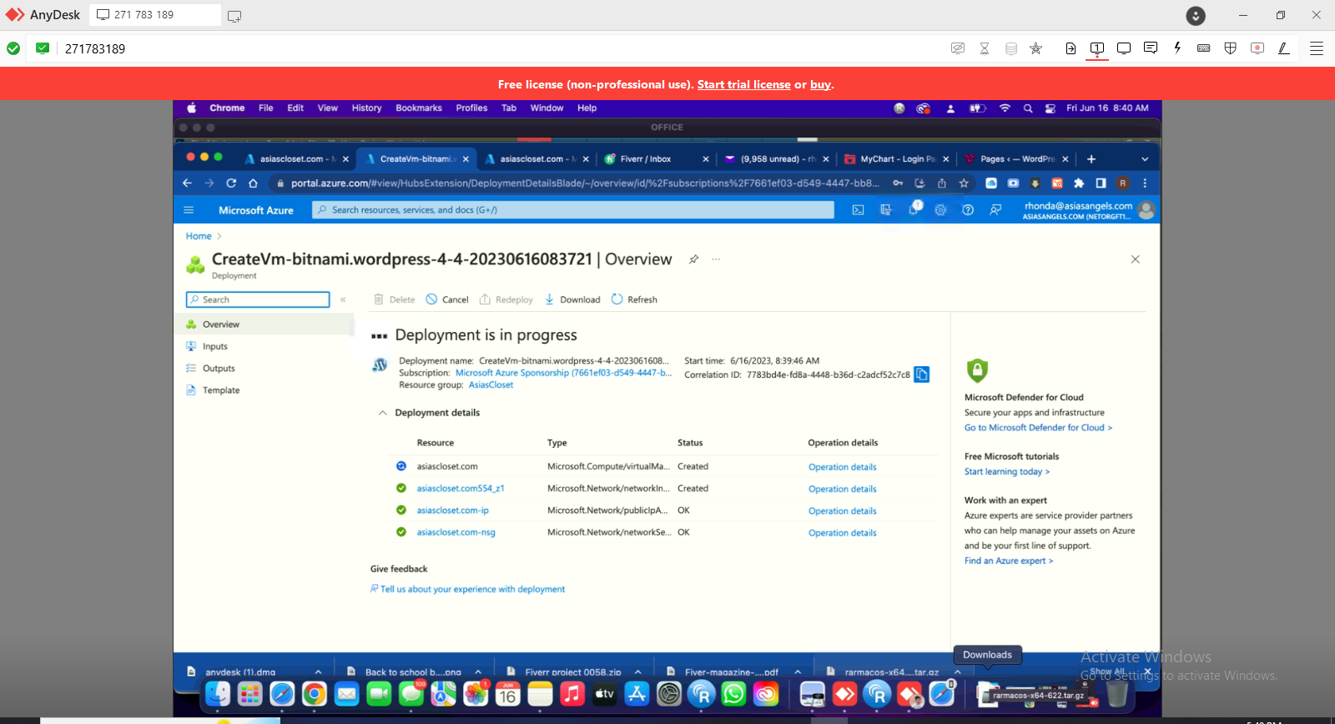The height and width of the screenshot is (724, 1335).
Task: Open the Bookmarks menu in macOS bar
Action: tap(419, 108)
